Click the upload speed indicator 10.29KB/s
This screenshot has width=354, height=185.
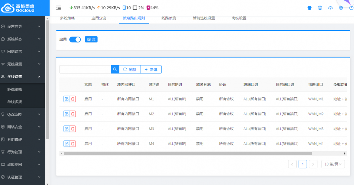click(109, 8)
